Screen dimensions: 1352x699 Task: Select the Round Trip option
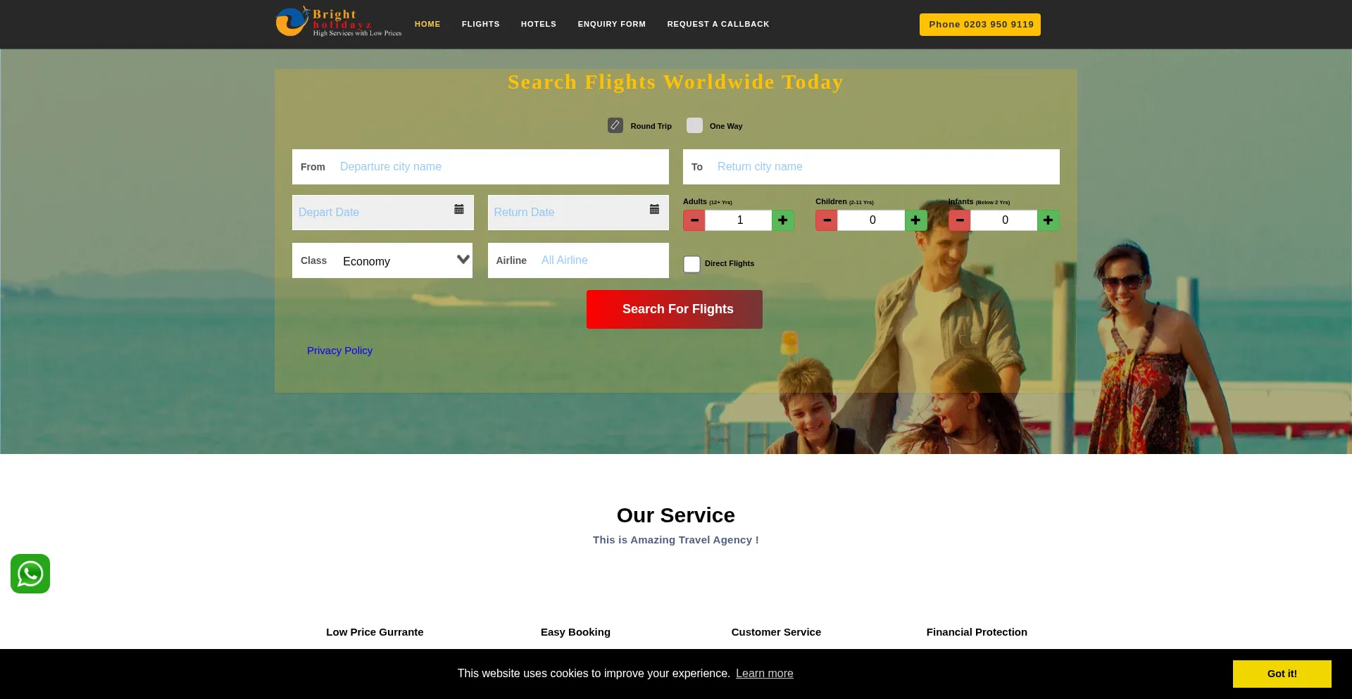(x=615, y=125)
